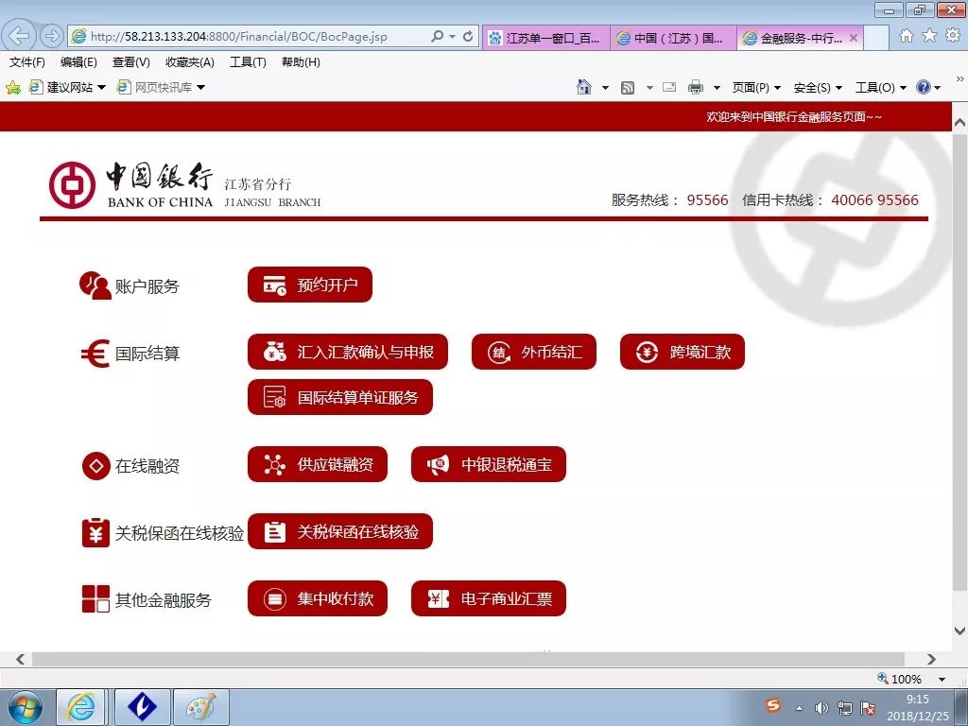Image resolution: width=968 pixels, height=726 pixels.
Task: Click the refresh icon in the address bar
Action: [467, 37]
